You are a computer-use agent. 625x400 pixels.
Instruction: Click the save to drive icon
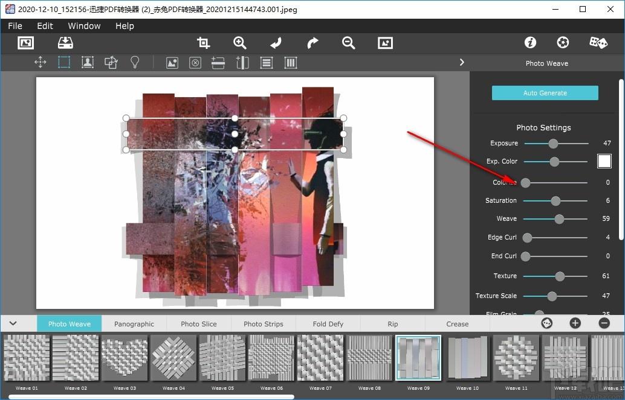(65, 43)
